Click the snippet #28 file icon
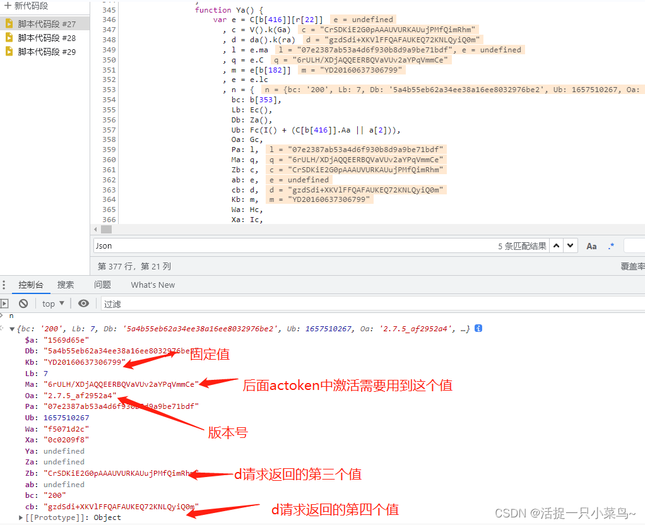 click(x=9, y=38)
